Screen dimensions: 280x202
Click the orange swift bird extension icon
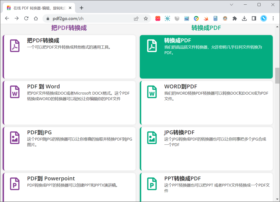coord(206,18)
